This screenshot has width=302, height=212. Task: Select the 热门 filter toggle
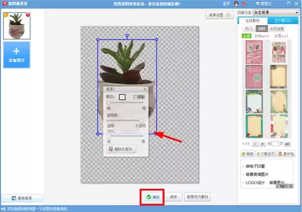(248, 29)
